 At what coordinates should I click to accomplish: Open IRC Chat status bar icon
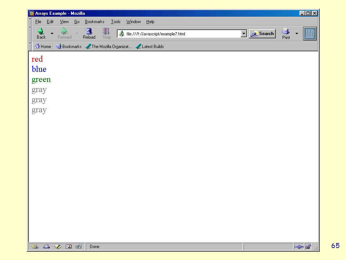pyautogui.click(x=79, y=247)
